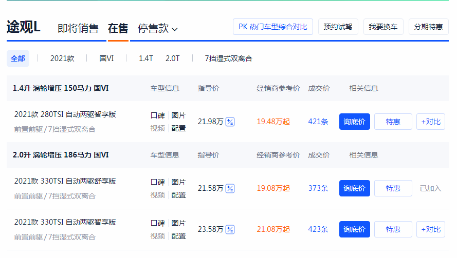View 配置 for 330TSI 自动两驱智享版
This screenshot has width=457, height=258.
(178, 236)
